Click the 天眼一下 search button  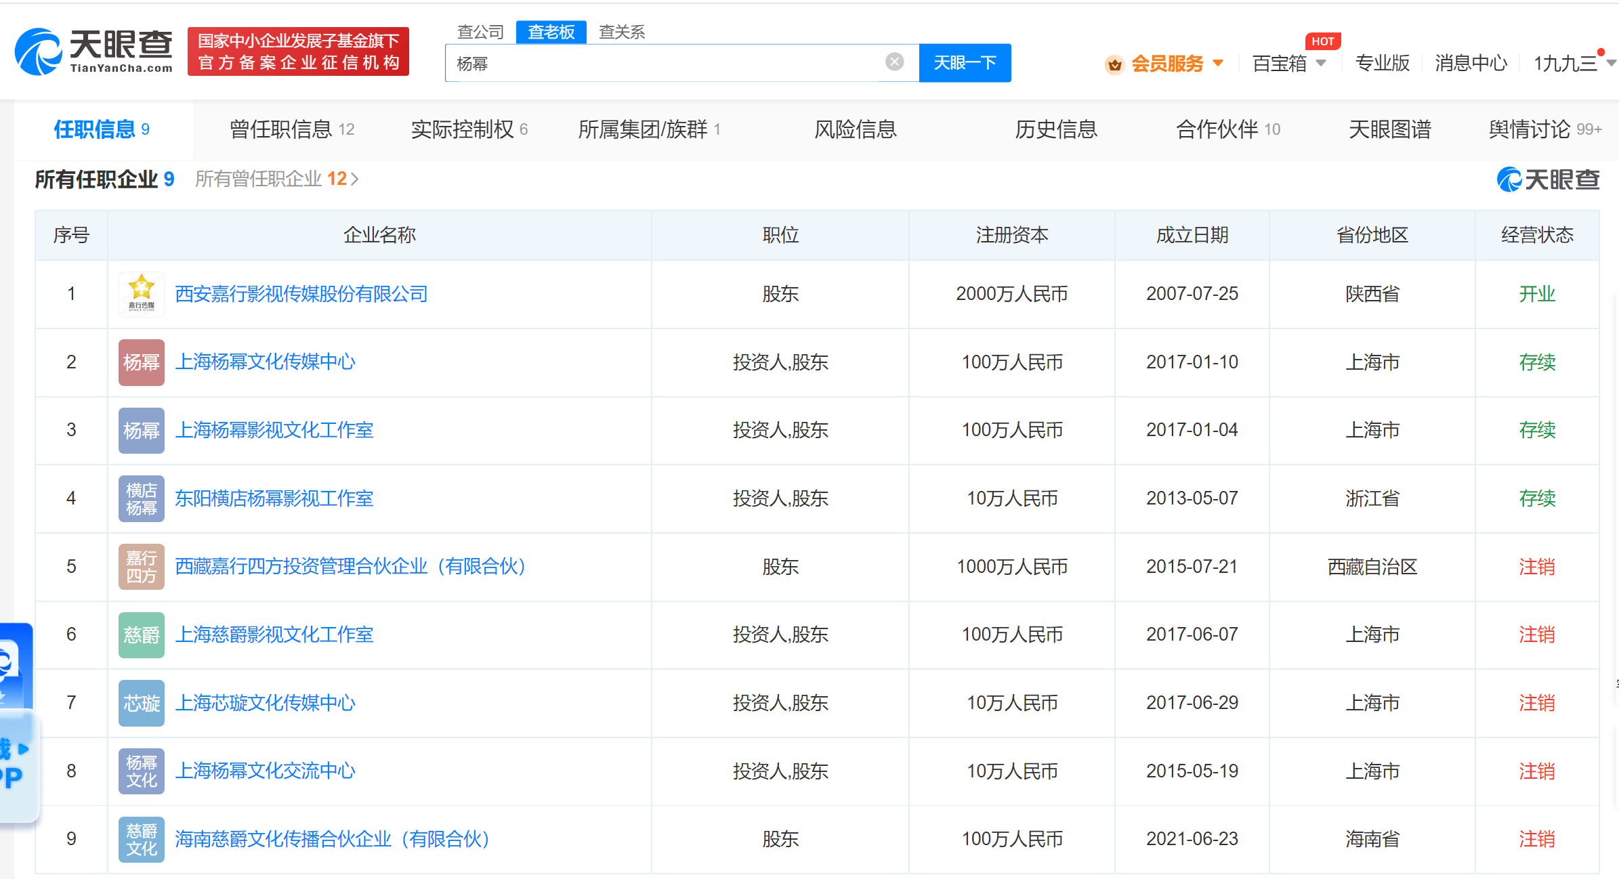pyautogui.click(x=965, y=63)
